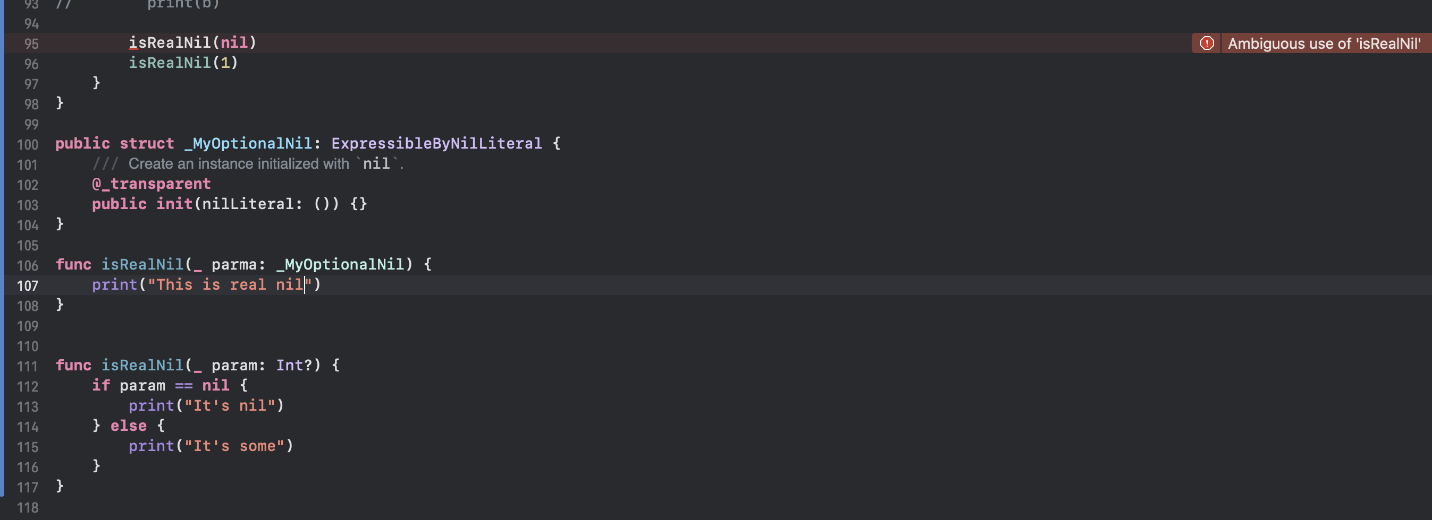Viewport: 1432px width, 520px height.
Task: Click the red error icon on line 95
Action: click(x=1206, y=44)
